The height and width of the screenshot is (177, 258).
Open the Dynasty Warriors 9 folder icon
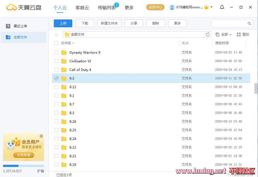click(x=64, y=53)
